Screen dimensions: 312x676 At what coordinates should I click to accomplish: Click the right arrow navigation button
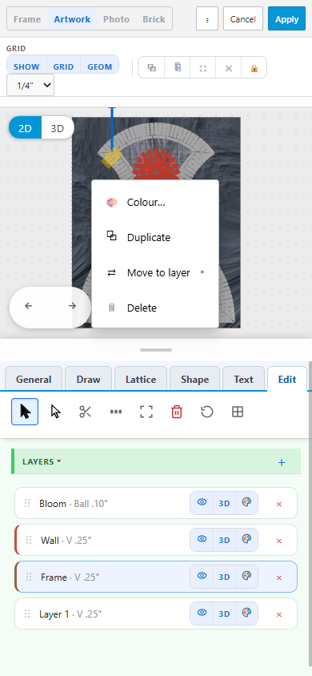(72, 306)
